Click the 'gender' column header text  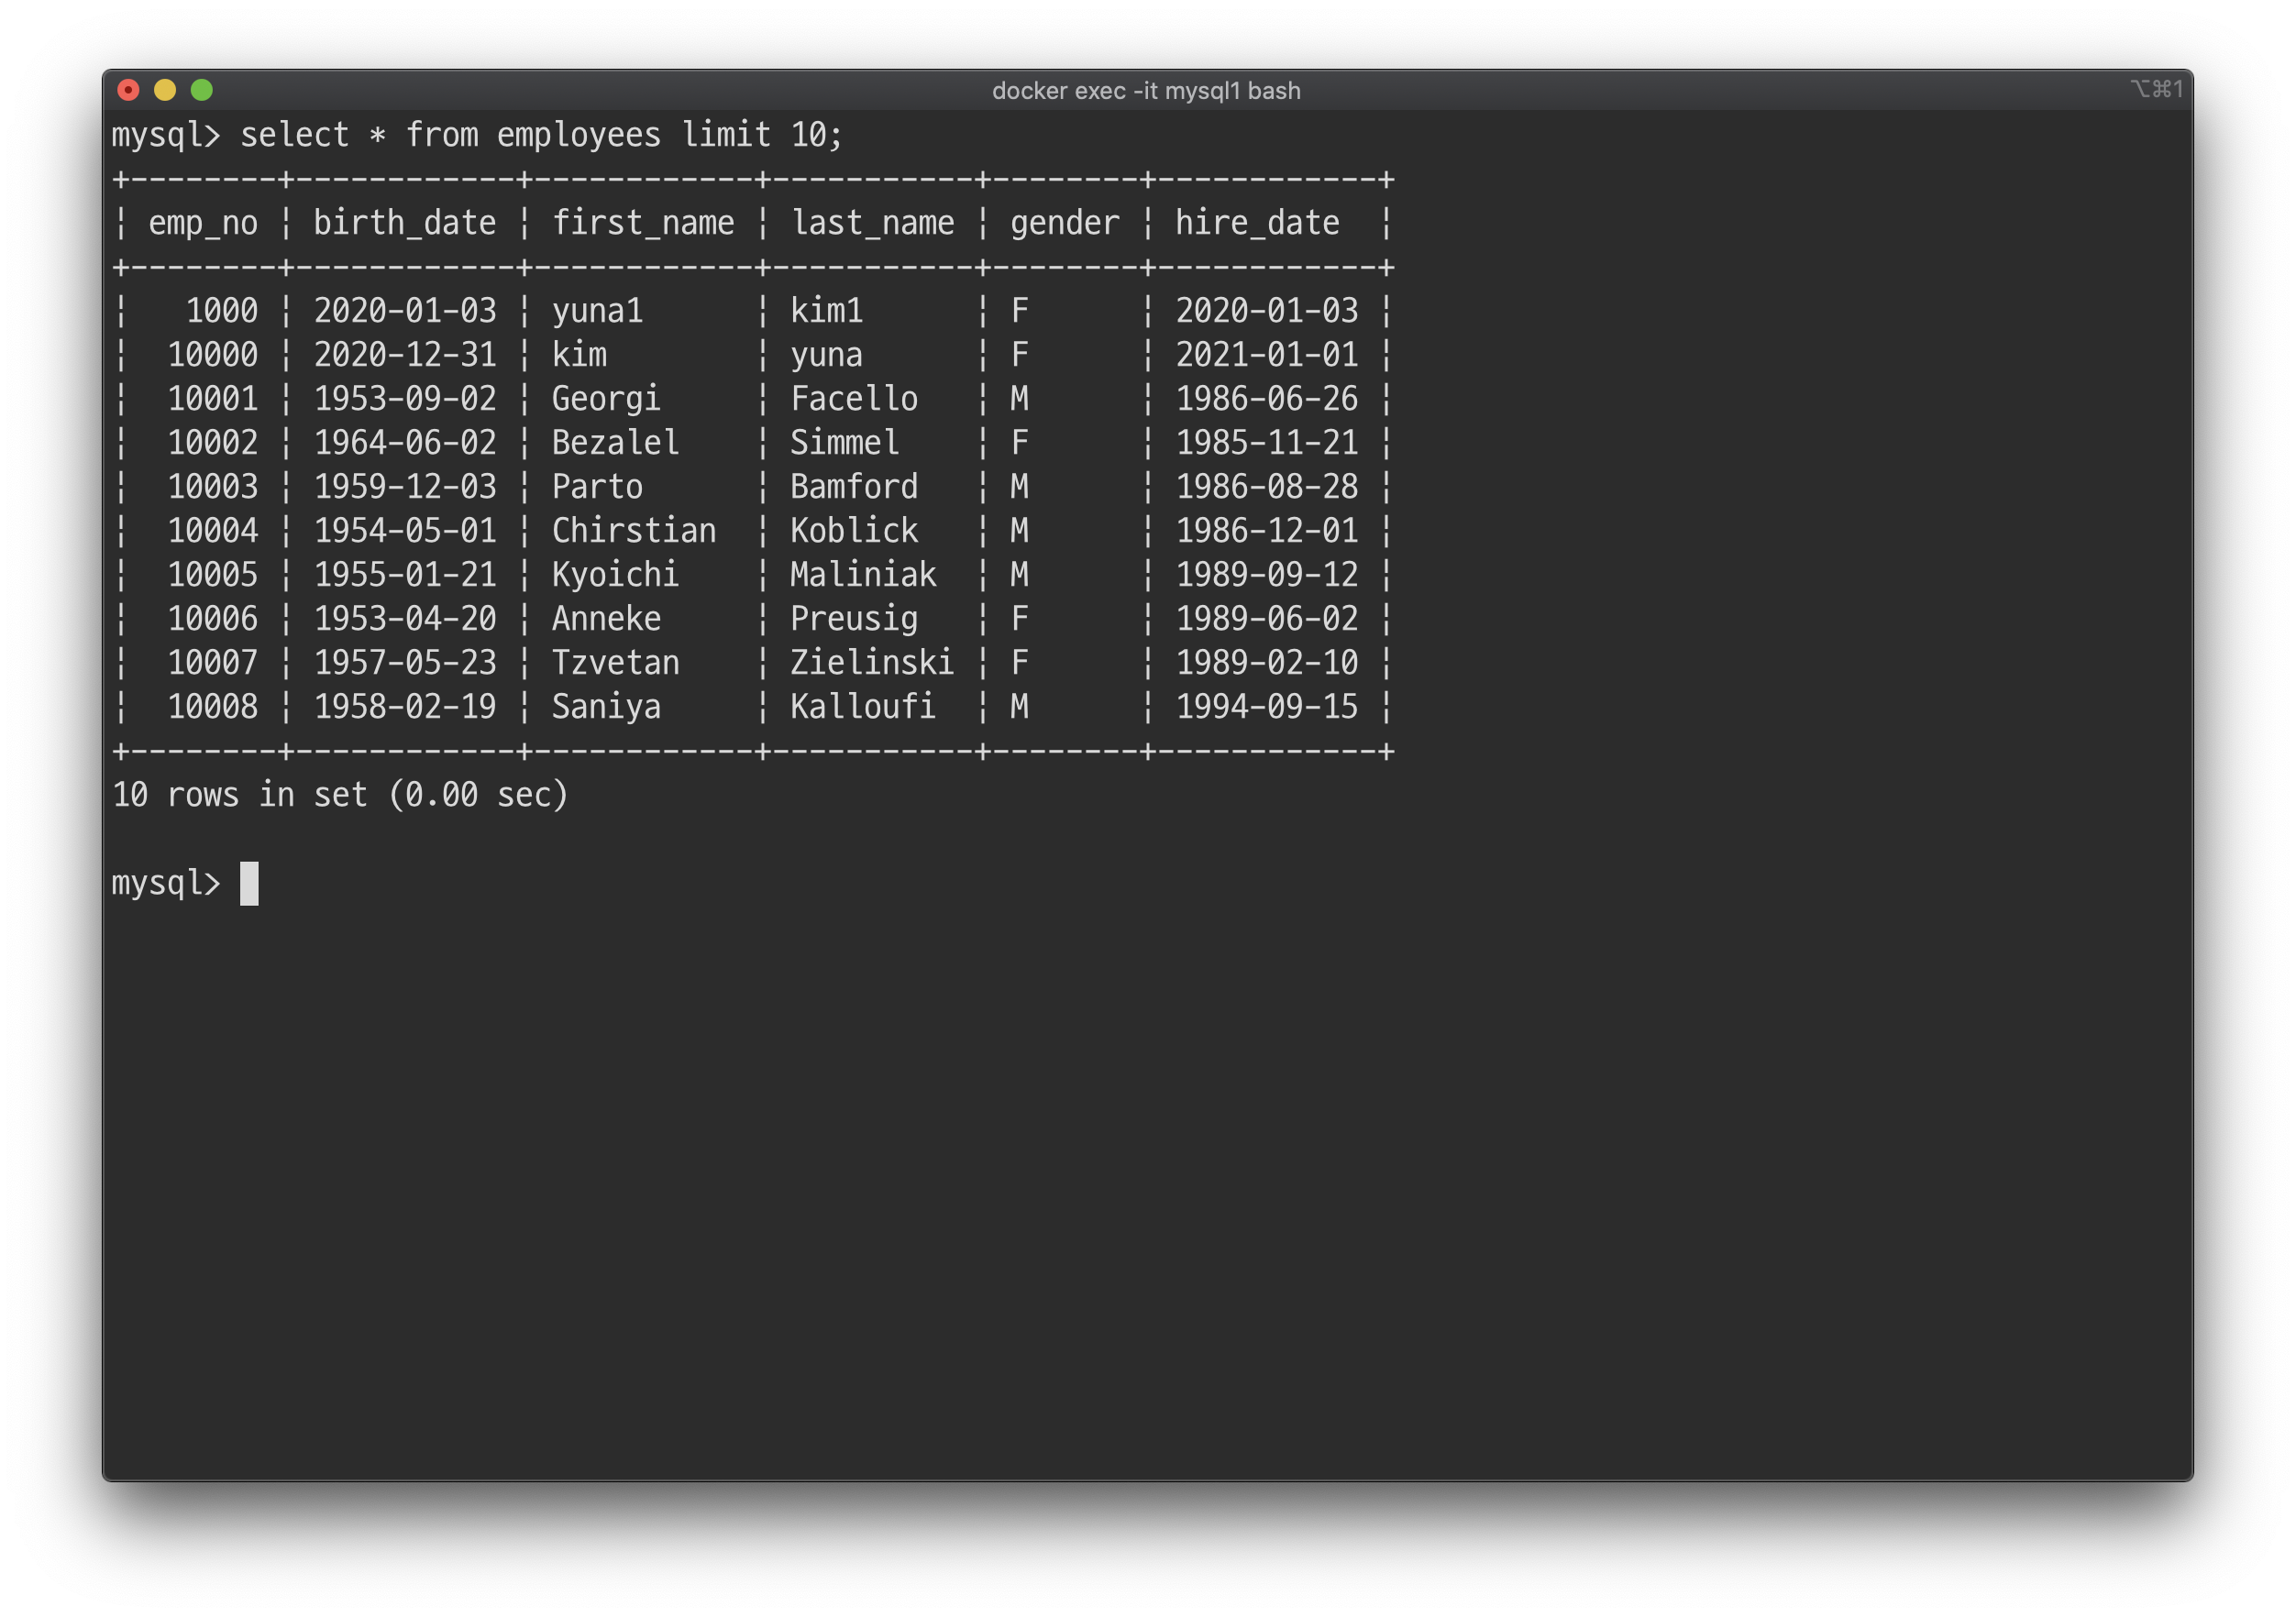point(1064,223)
